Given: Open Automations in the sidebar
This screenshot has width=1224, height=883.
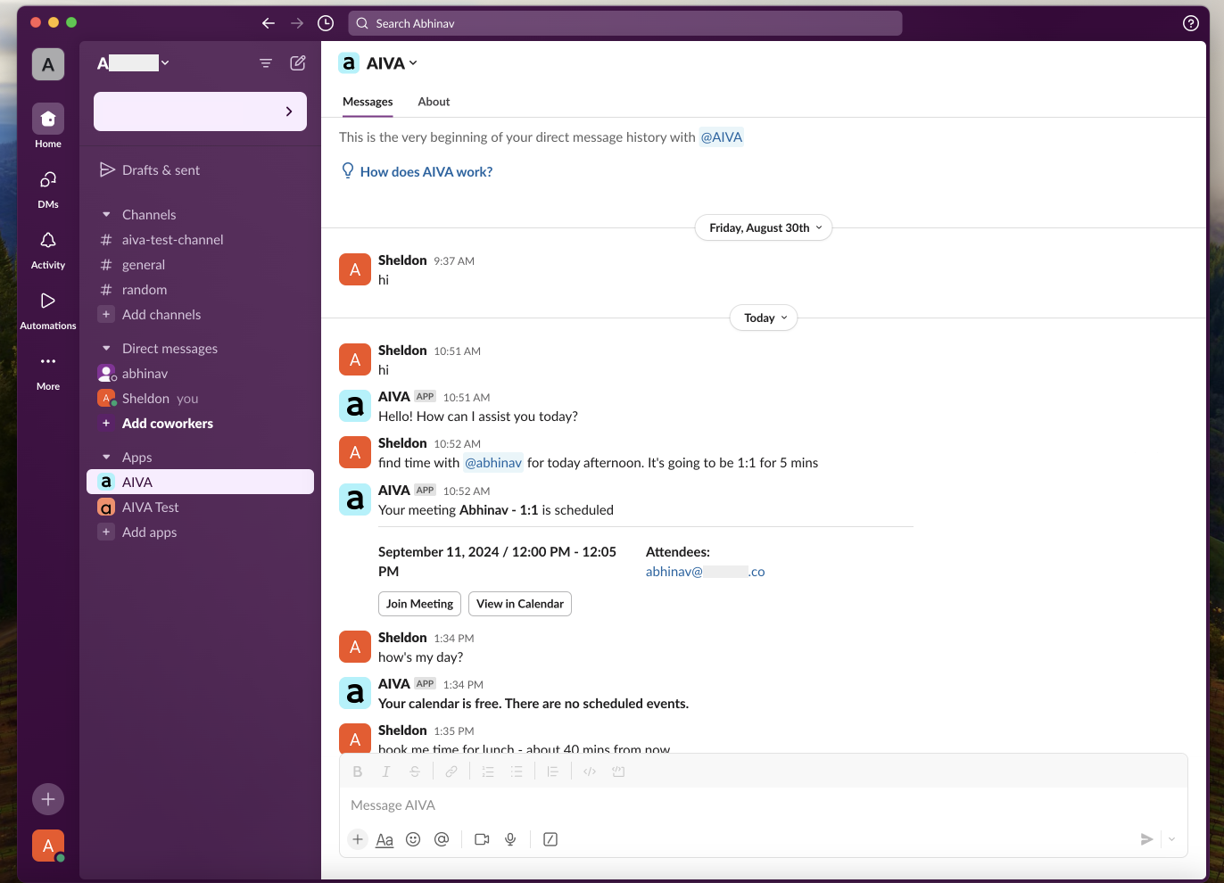Looking at the screenshot, I should 48,310.
